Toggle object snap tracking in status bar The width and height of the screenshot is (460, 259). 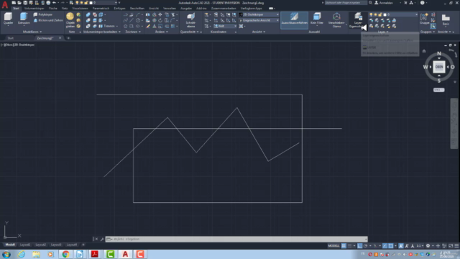pyautogui.click(x=385, y=246)
